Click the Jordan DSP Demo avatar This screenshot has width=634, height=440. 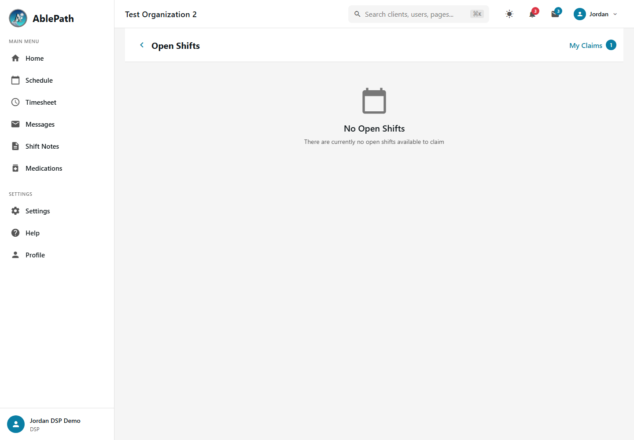(x=16, y=424)
